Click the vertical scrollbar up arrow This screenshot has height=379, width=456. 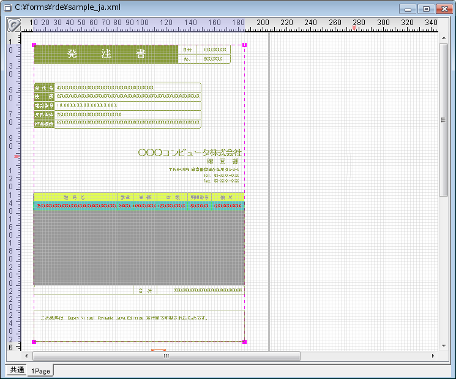444,38
